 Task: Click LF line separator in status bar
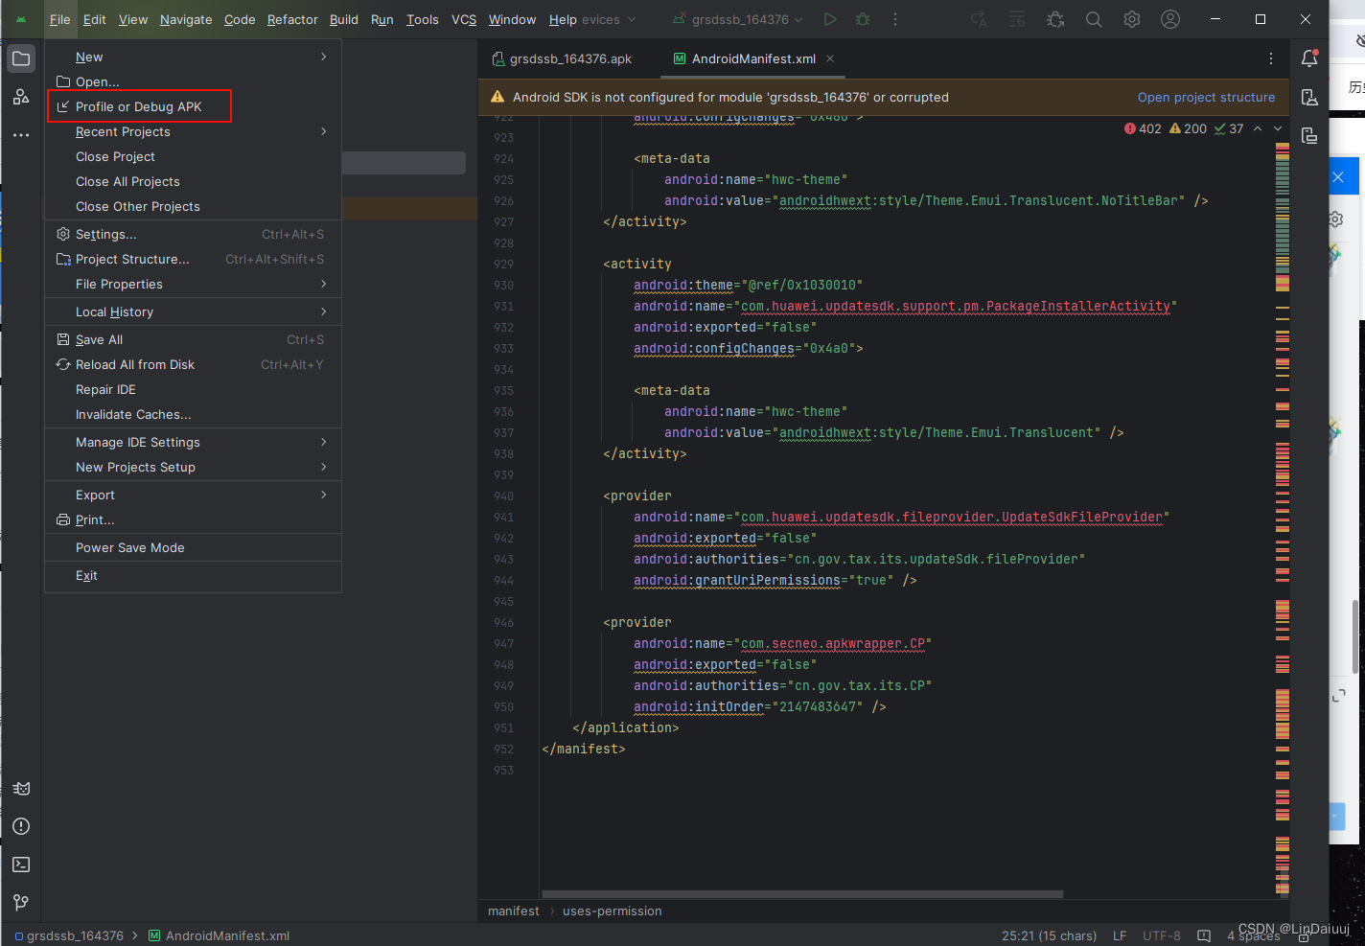click(x=1120, y=935)
